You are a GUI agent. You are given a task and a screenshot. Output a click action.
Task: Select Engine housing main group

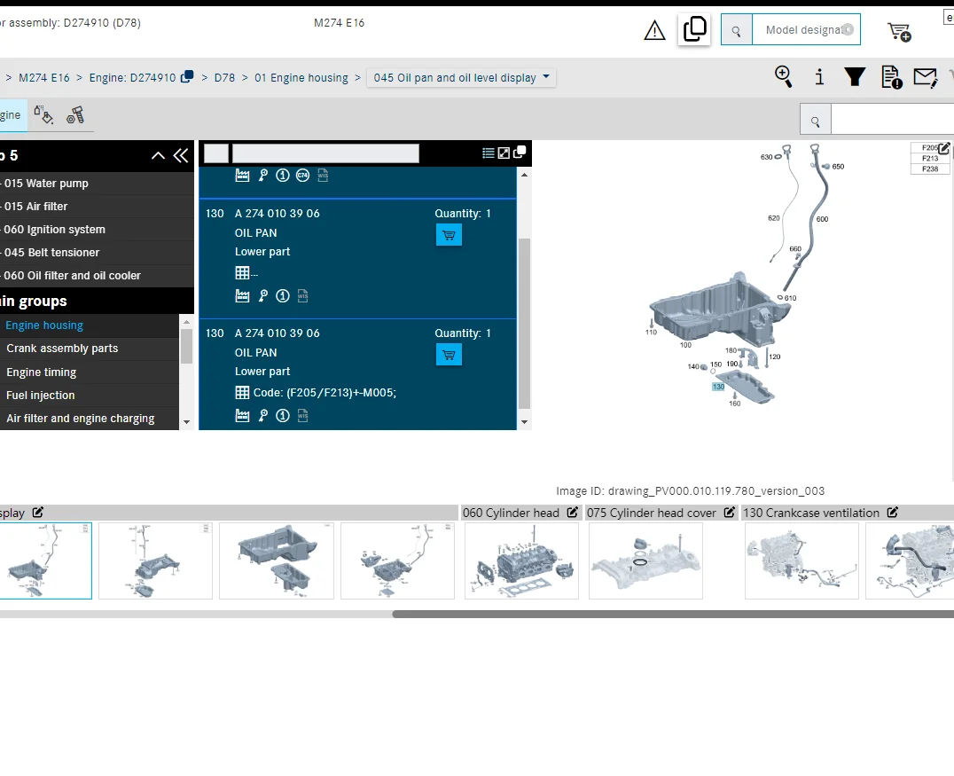(44, 325)
